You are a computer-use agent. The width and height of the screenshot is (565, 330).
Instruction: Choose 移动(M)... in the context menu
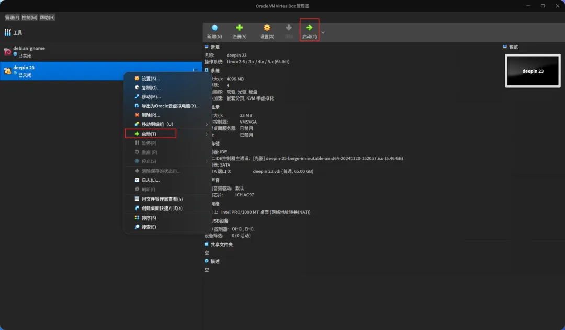(167, 97)
